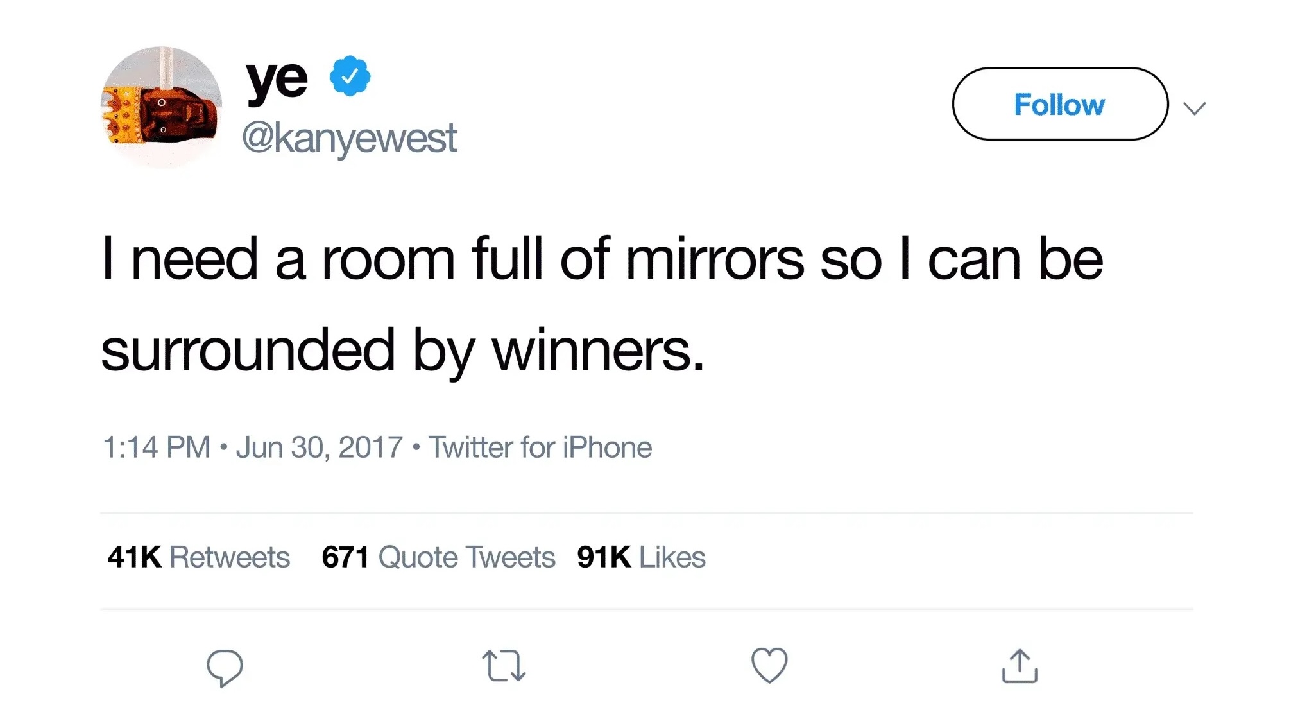Click the 1:14 PM timestamp

pyautogui.click(x=157, y=447)
